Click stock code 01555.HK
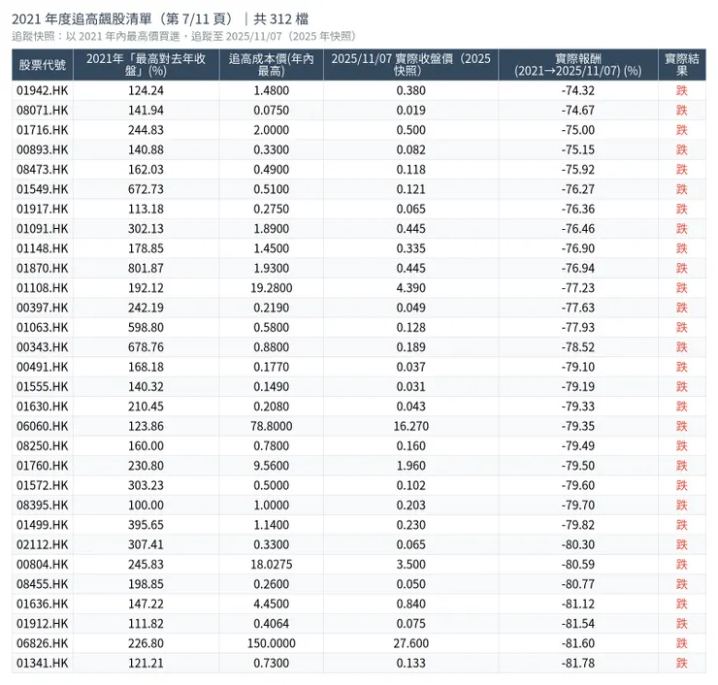This screenshot has height=685, width=718. pyautogui.click(x=42, y=386)
